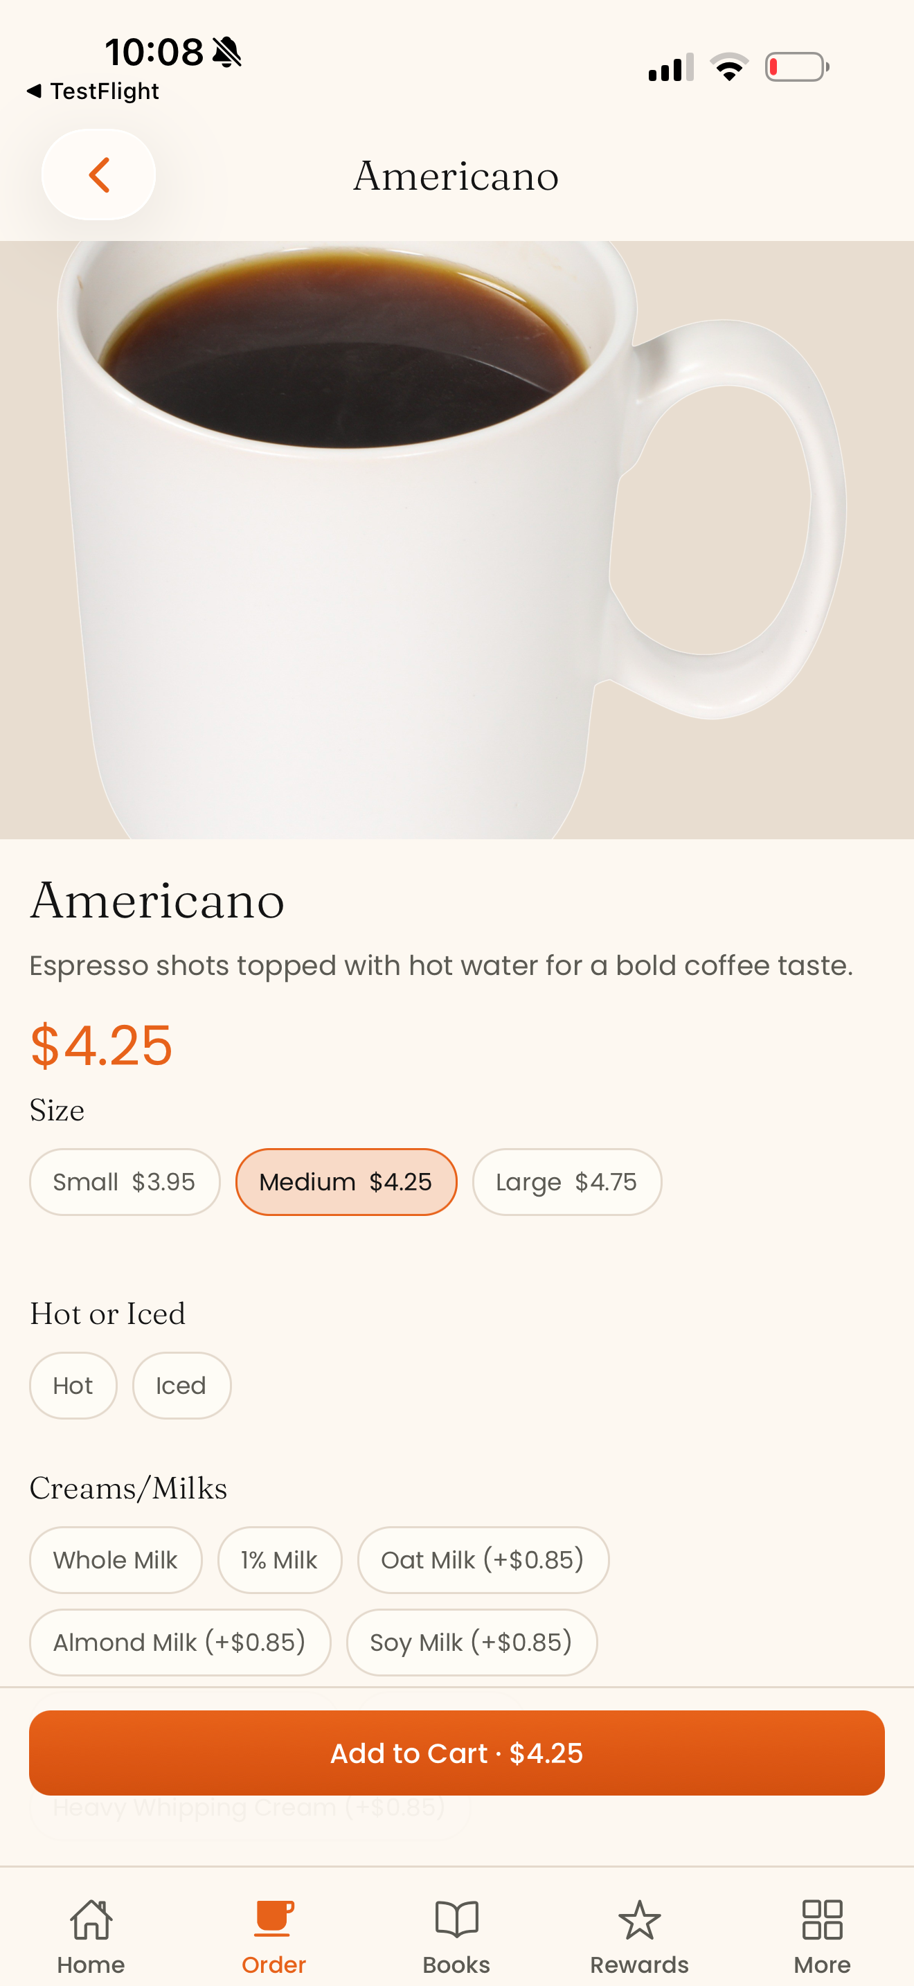Add Oat Milk (+$0.85)
The height and width of the screenshot is (1986, 914).
483,1559
